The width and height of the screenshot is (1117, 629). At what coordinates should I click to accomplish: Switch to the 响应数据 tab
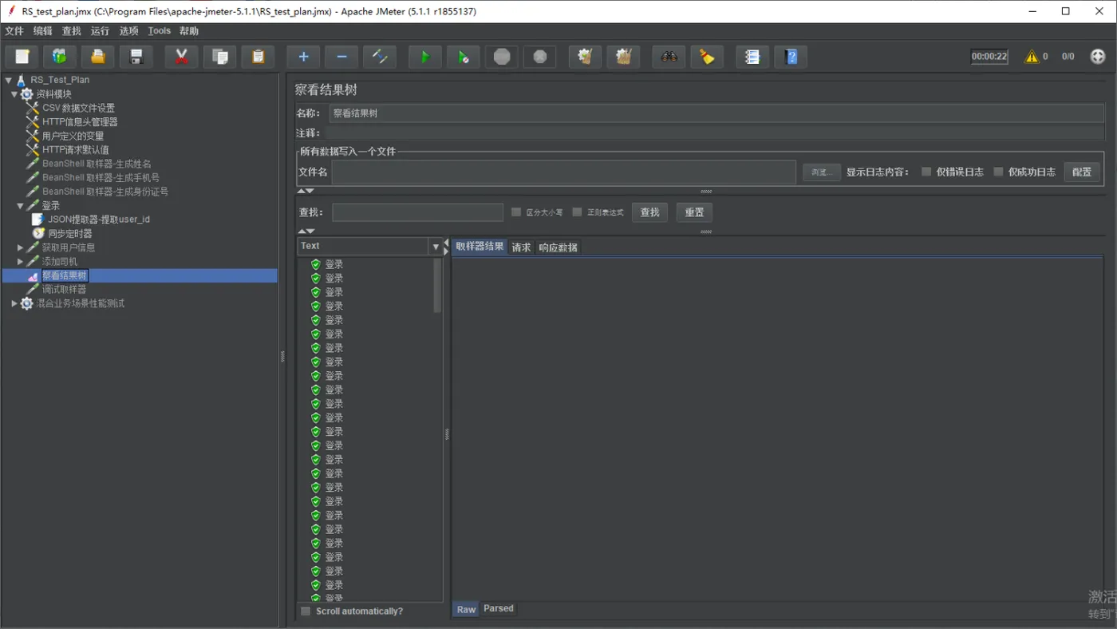pyautogui.click(x=558, y=247)
